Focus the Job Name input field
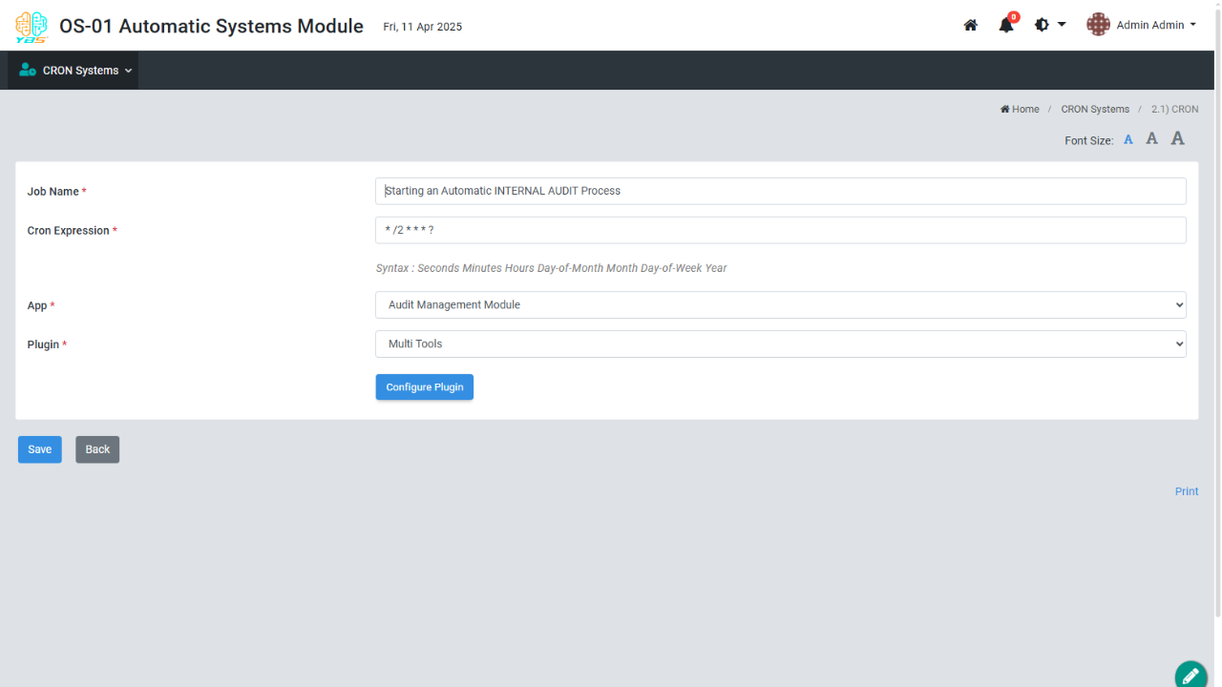The image size is (1222, 687). (x=780, y=191)
